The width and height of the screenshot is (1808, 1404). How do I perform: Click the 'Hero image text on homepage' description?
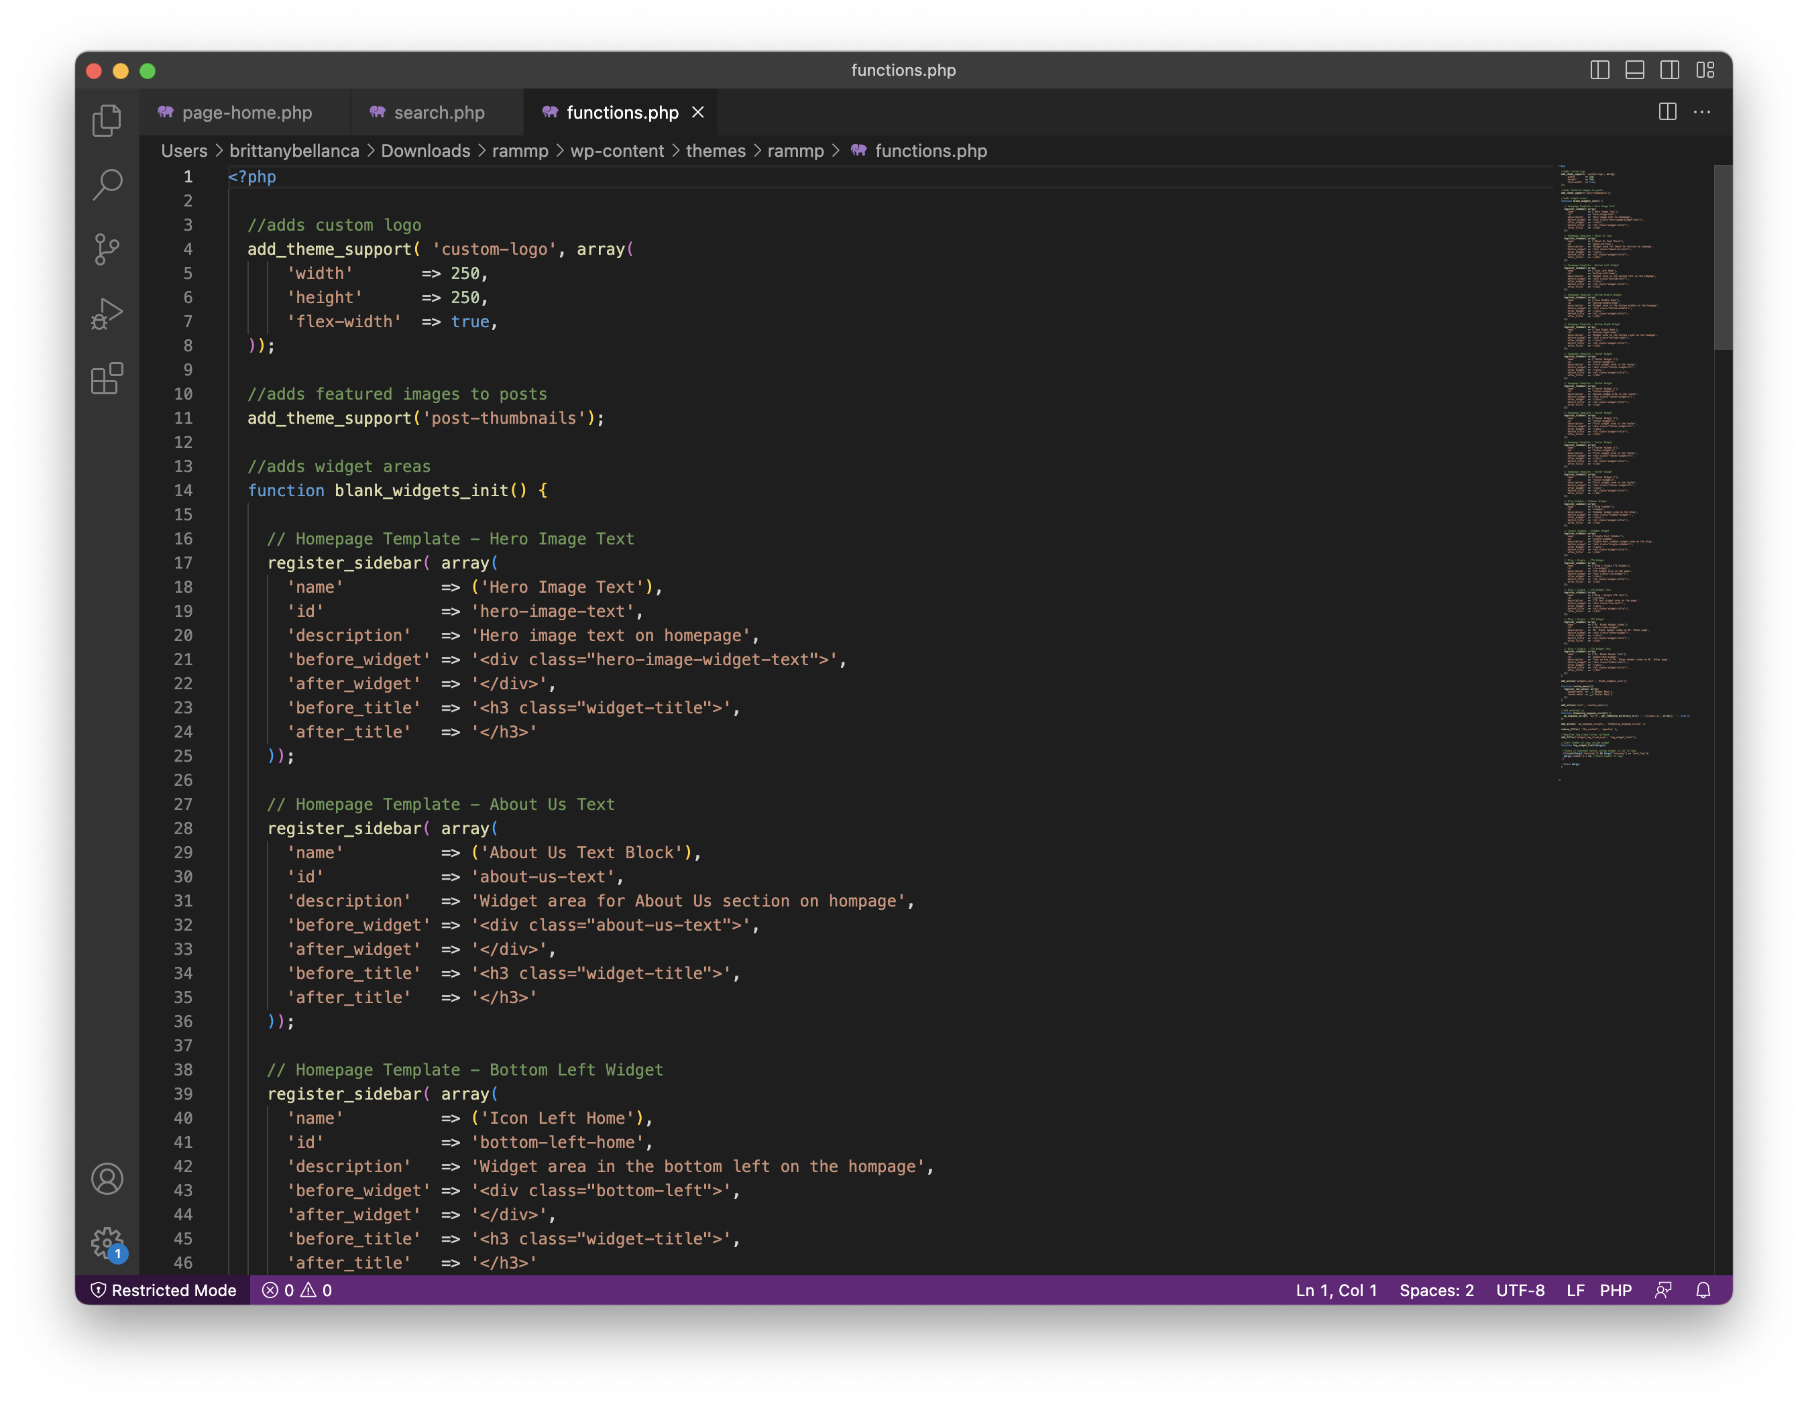(611, 635)
